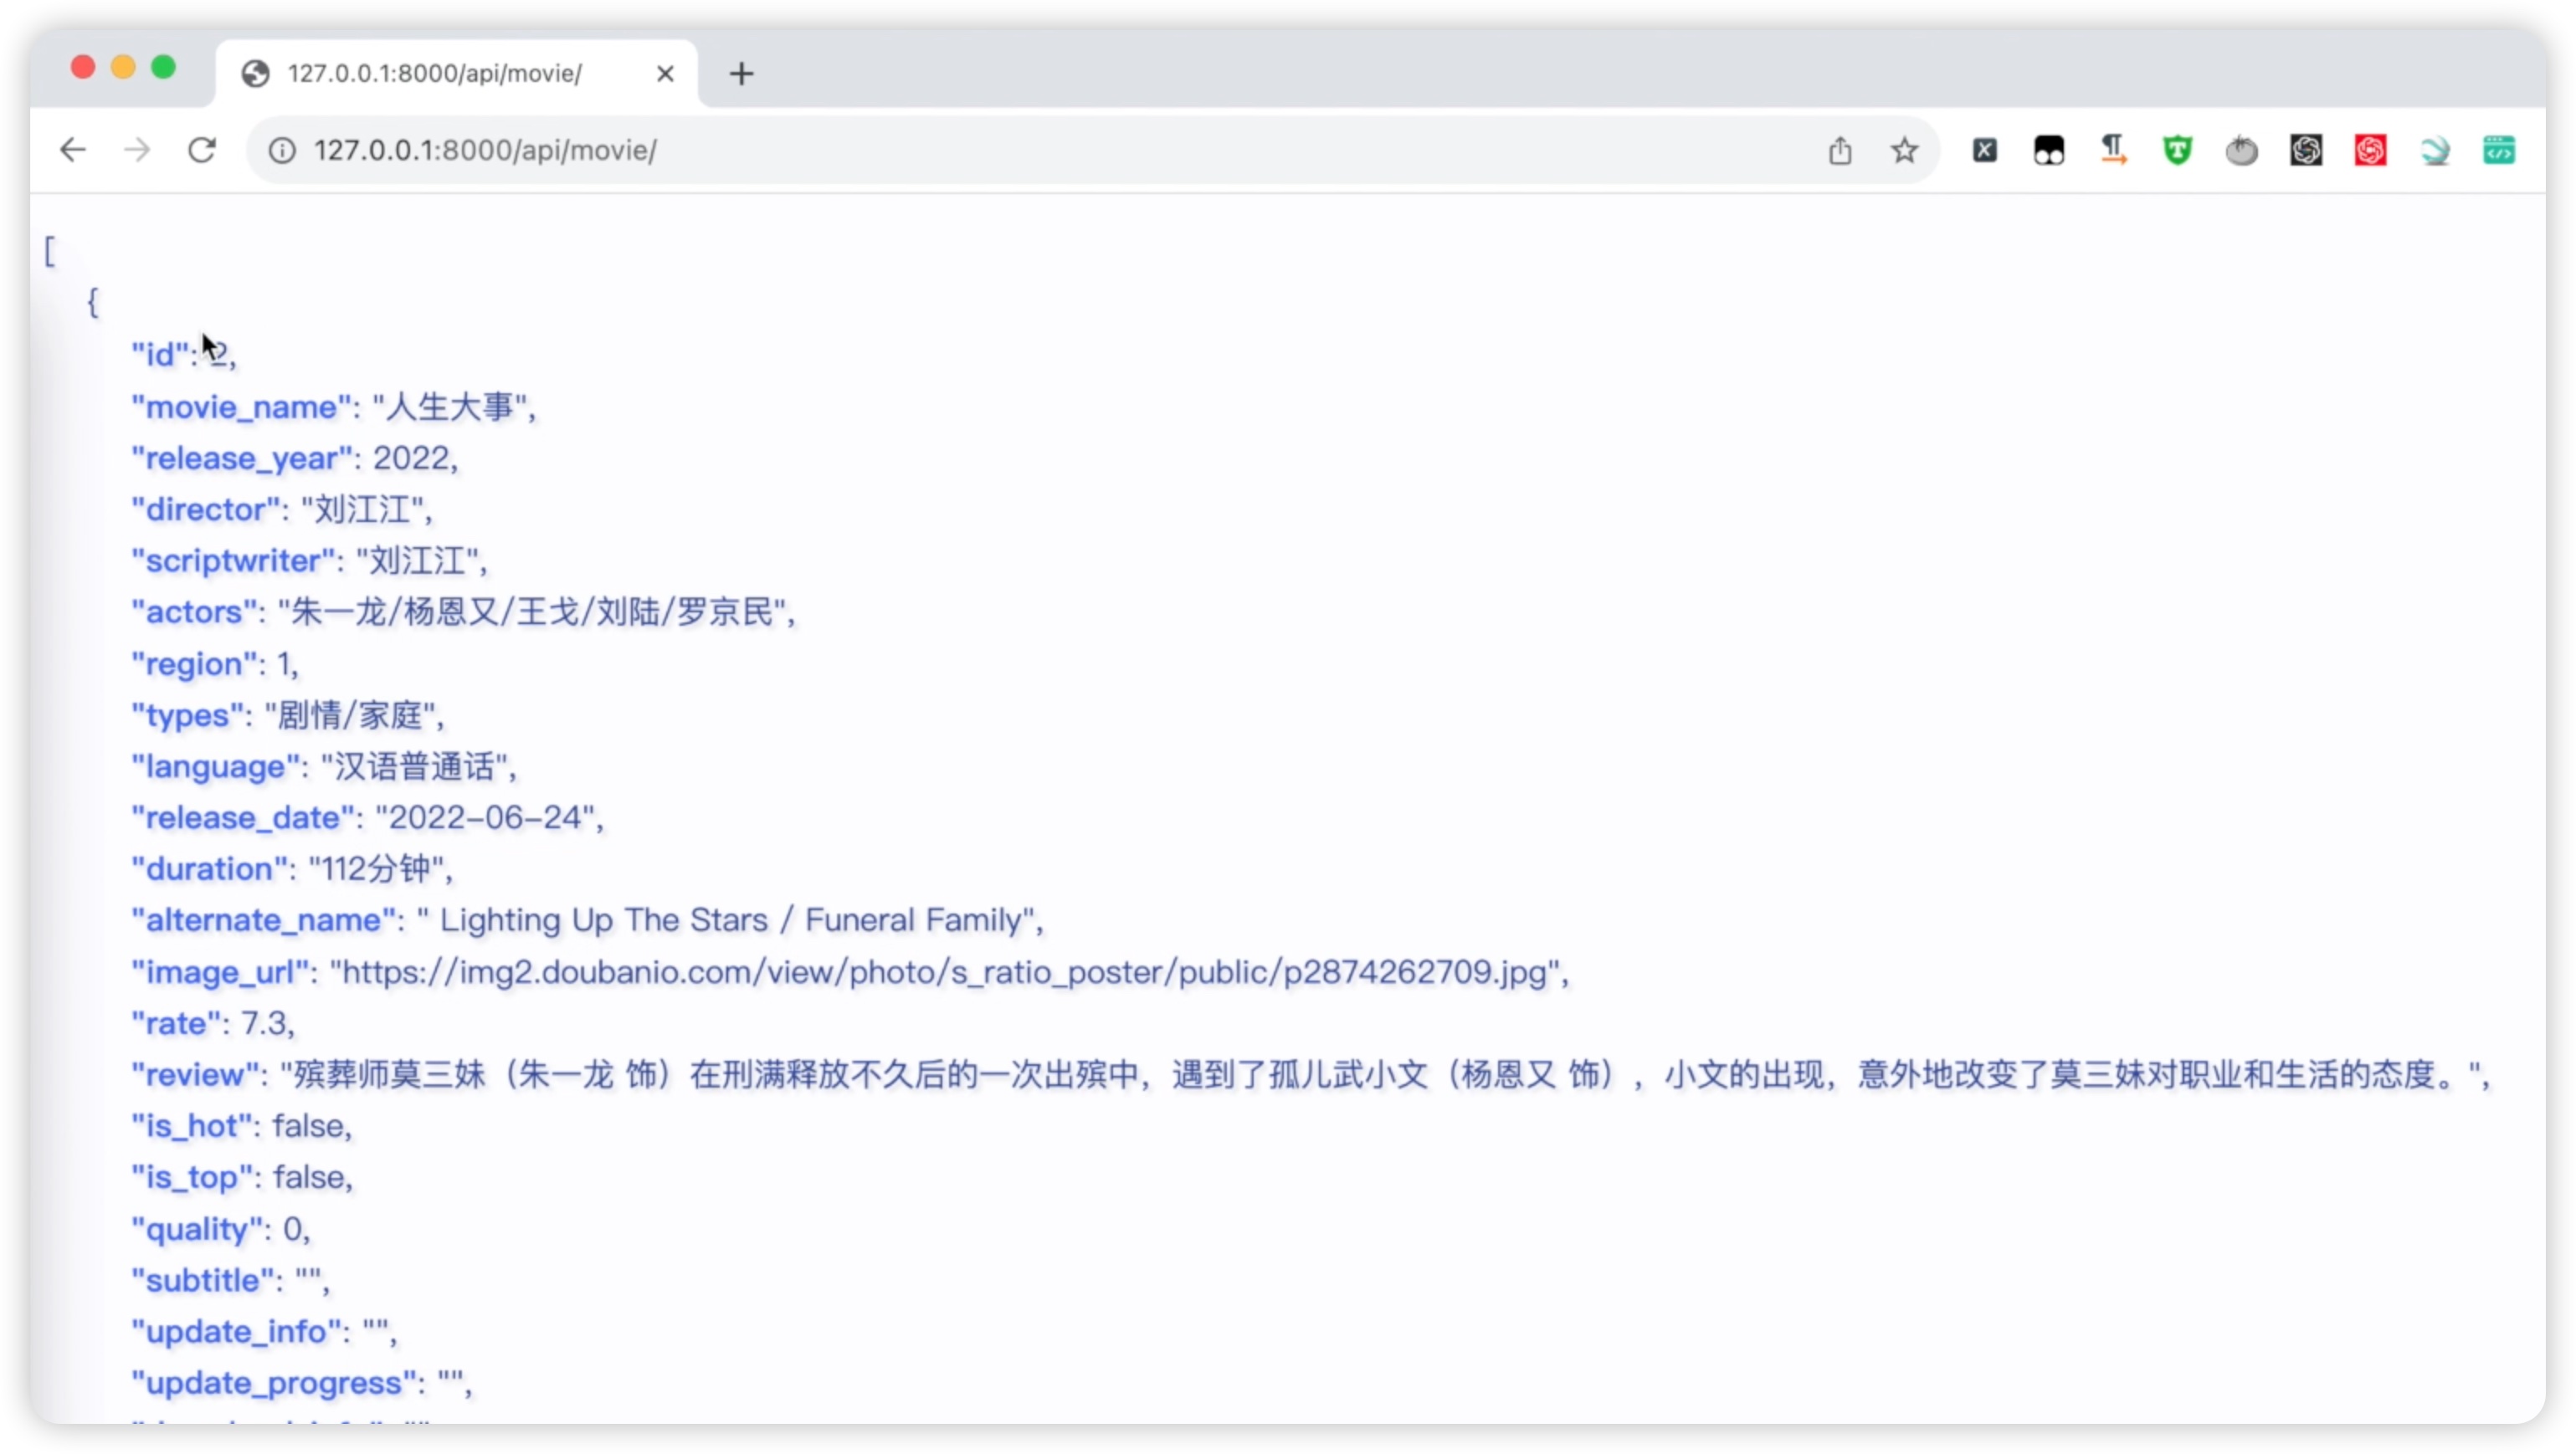2576x1454 pixels.
Task: Click the "id" key
Action: click(x=160, y=356)
